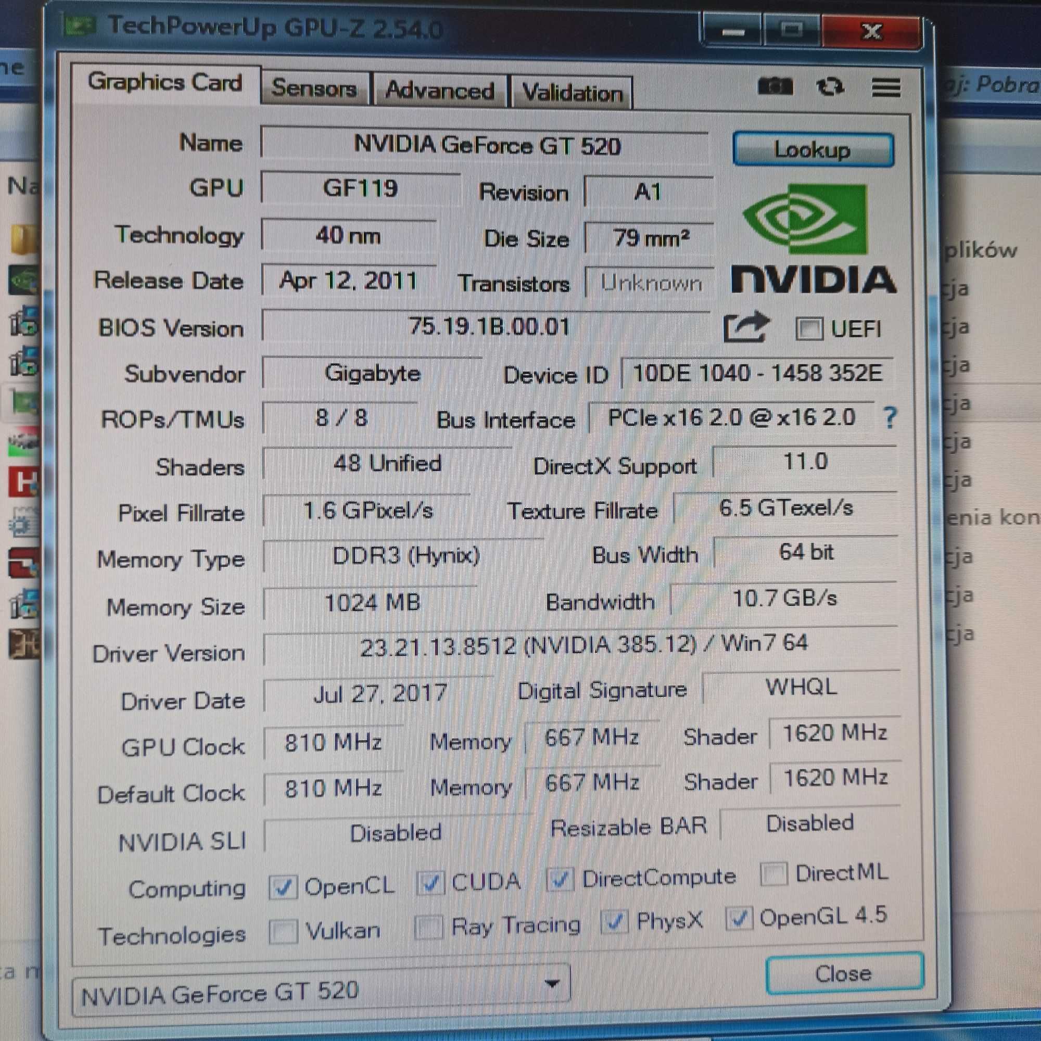Minimize the GPU-Z window

732,31
